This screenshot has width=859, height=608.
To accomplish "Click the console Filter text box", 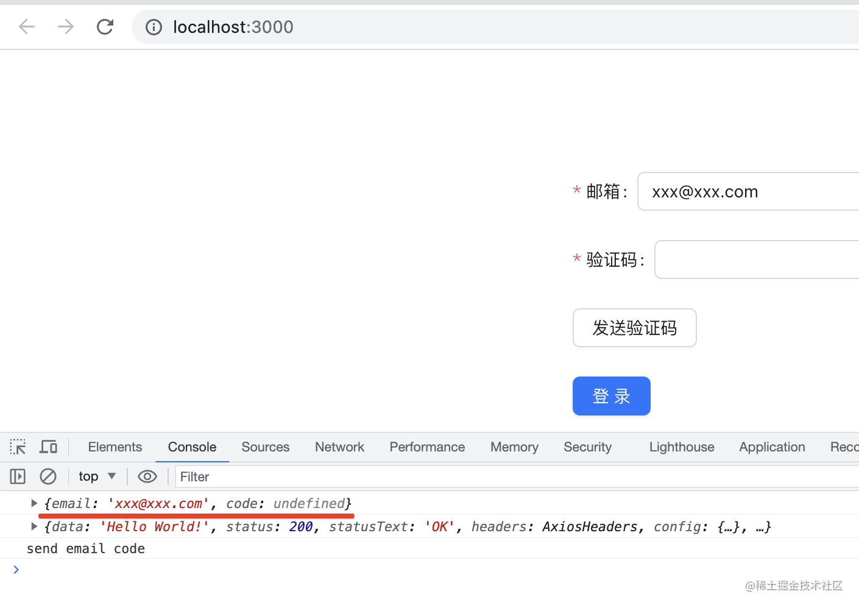I will pos(512,476).
